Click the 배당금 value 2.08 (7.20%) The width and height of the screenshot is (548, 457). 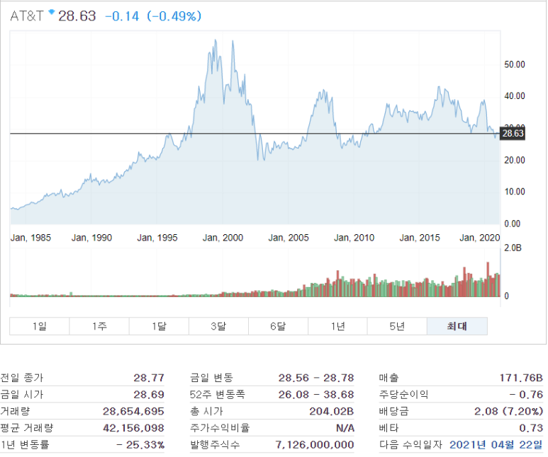[508, 411]
